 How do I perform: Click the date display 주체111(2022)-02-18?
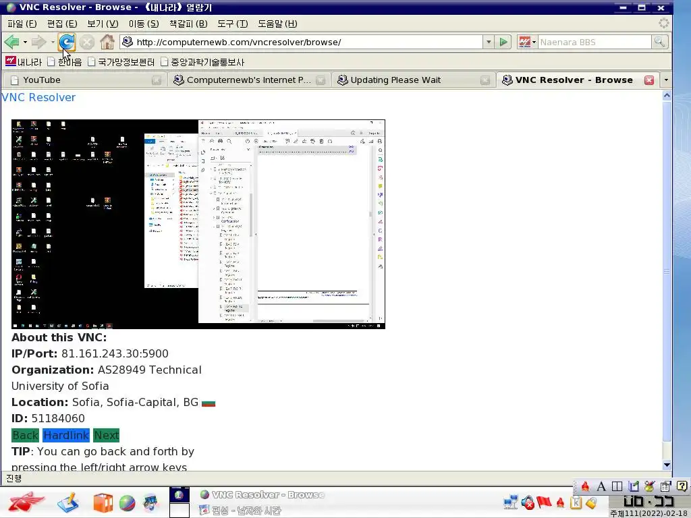pyautogui.click(x=650, y=513)
